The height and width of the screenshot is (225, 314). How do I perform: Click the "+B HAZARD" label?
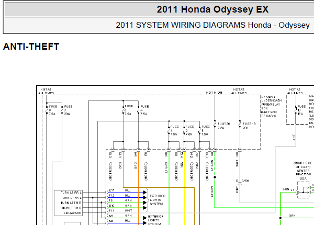pos(72,213)
